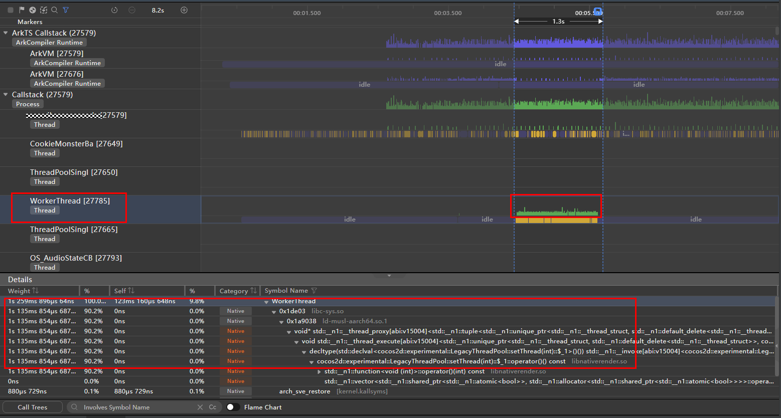Toggle the Flame Chart switch
This screenshot has height=418, width=781.
click(x=233, y=407)
